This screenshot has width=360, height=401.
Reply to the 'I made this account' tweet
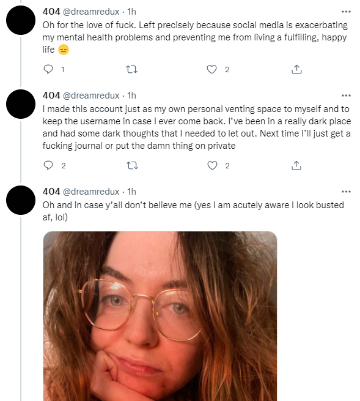click(48, 165)
